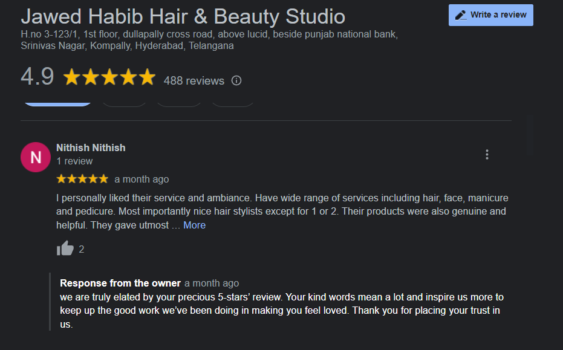Expand the review with the More link
This screenshot has height=350, width=563.
coord(194,225)
